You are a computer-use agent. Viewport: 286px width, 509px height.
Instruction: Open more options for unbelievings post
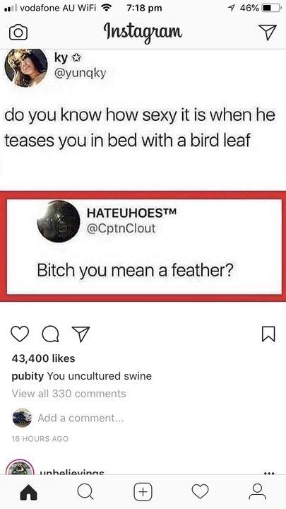click(x=269, y=473)
